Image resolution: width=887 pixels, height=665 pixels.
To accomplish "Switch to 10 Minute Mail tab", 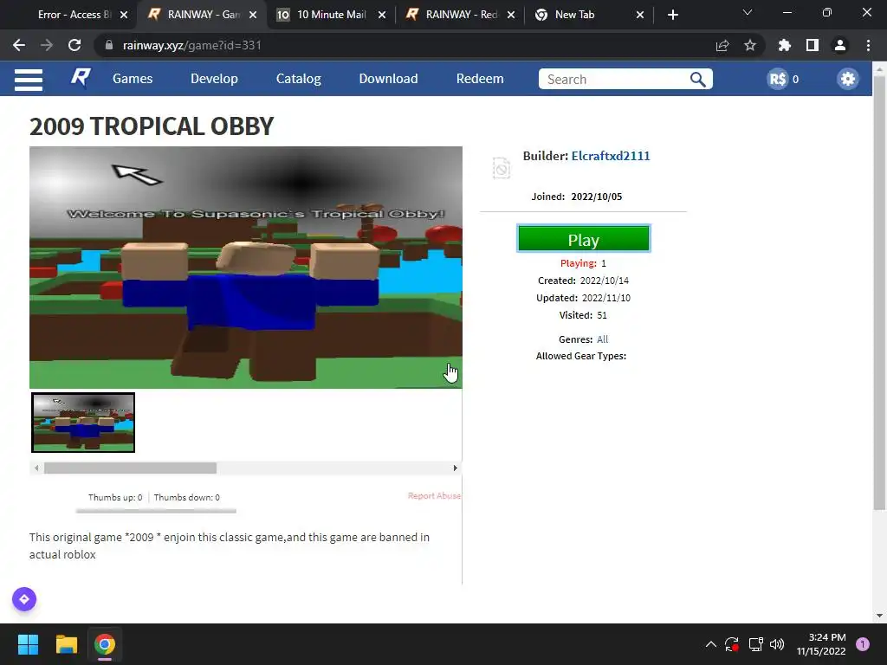I will coord(332,15).
